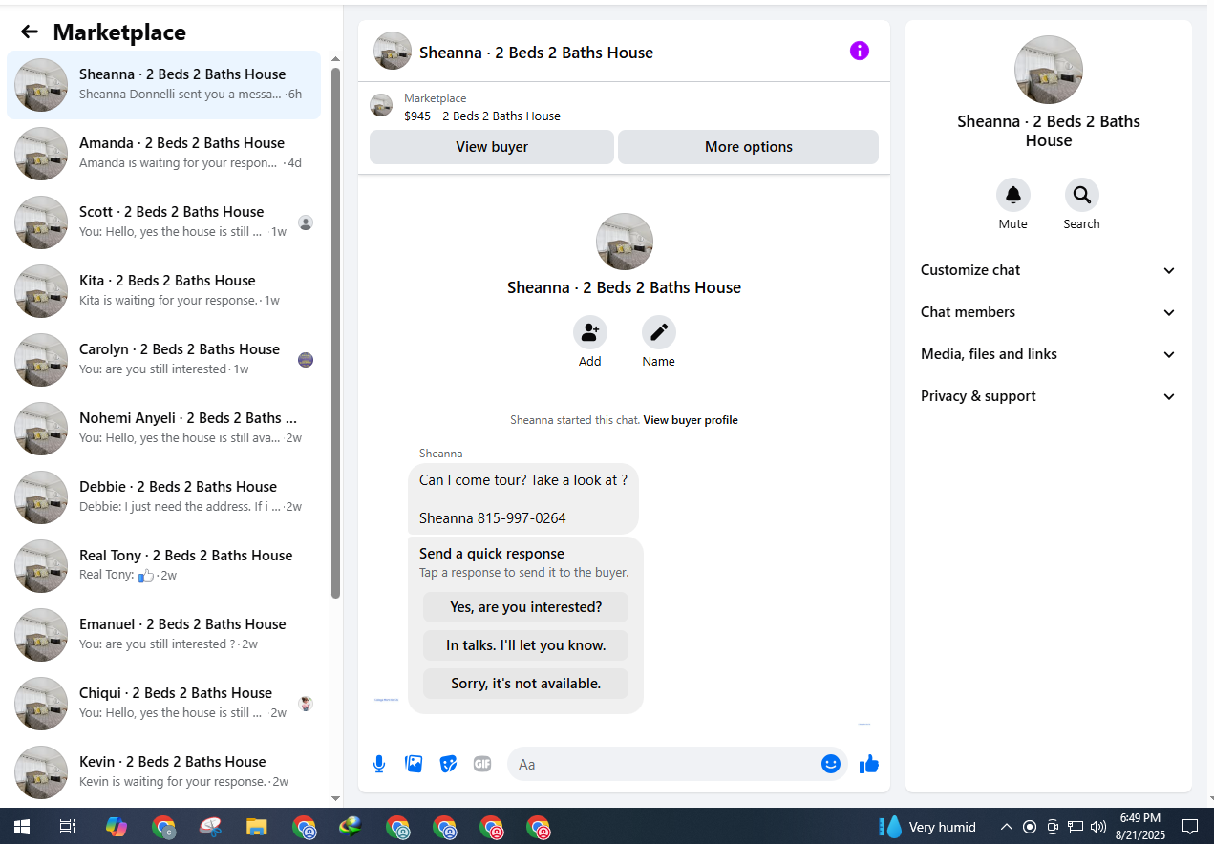
Task: Attach a photo file icon
Action: point(414,764)
